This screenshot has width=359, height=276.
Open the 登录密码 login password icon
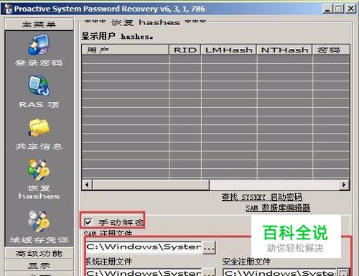click(39, 45)
